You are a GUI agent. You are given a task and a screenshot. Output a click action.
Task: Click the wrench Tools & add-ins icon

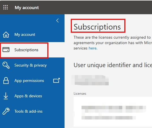(6, 111)
